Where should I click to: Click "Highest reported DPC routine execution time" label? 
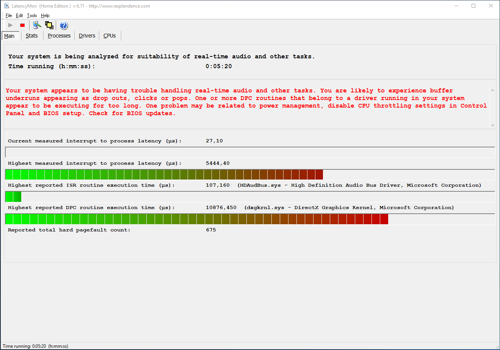pos(91,208)
